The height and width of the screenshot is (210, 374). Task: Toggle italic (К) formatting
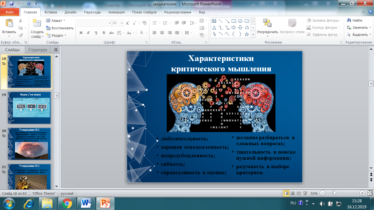coord(88,33)
